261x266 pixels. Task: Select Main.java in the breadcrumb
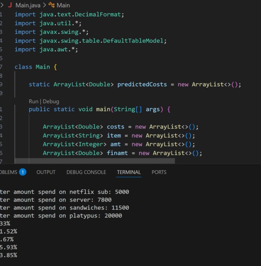click(28, 5)
